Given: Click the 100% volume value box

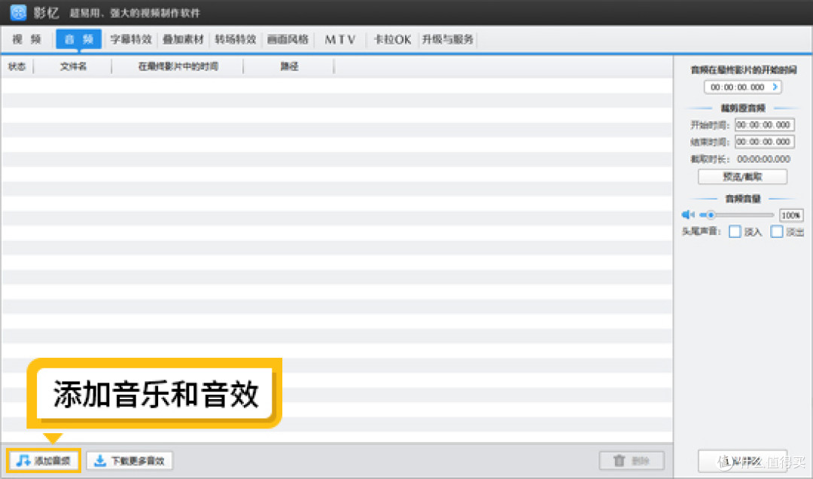Looking at the screenshot, I should [x=790, y=215].
